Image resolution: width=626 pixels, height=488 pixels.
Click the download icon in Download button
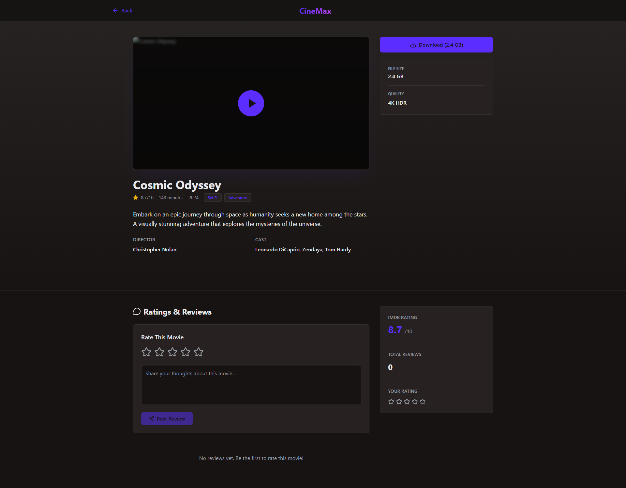413,45
